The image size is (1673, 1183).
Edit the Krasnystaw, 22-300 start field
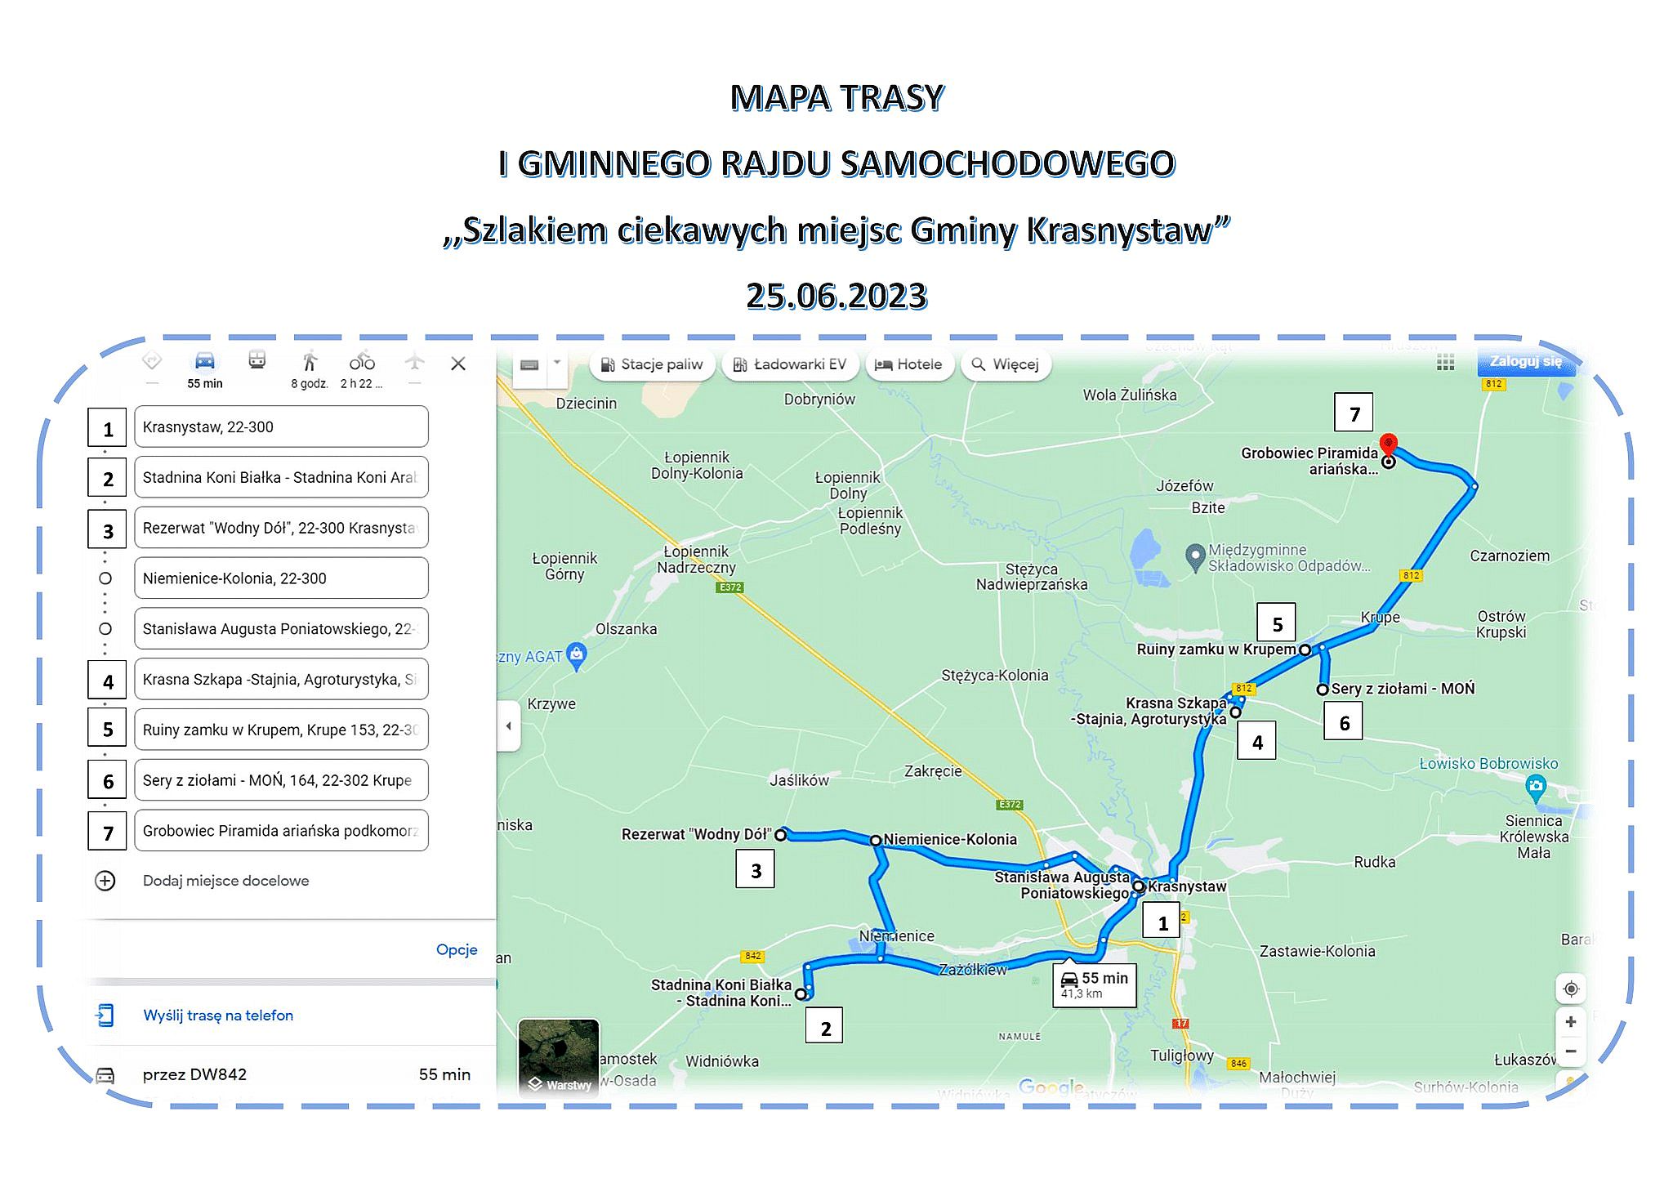pos(280,427)
